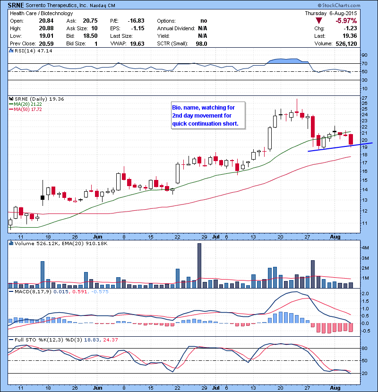Click the percent change -5.97%
Viewport: 378px width, 392px height.
(346, 20)
